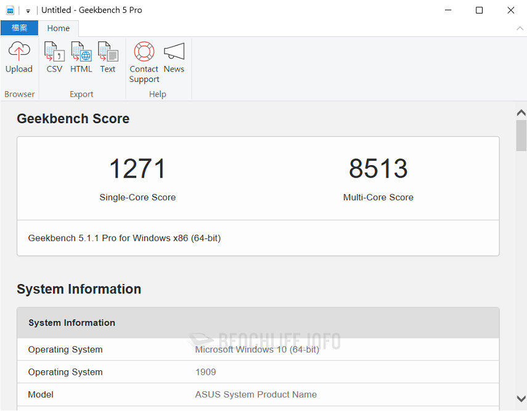
Task: Upload results to the Geekbench Browser
Action: click(19, 59)
